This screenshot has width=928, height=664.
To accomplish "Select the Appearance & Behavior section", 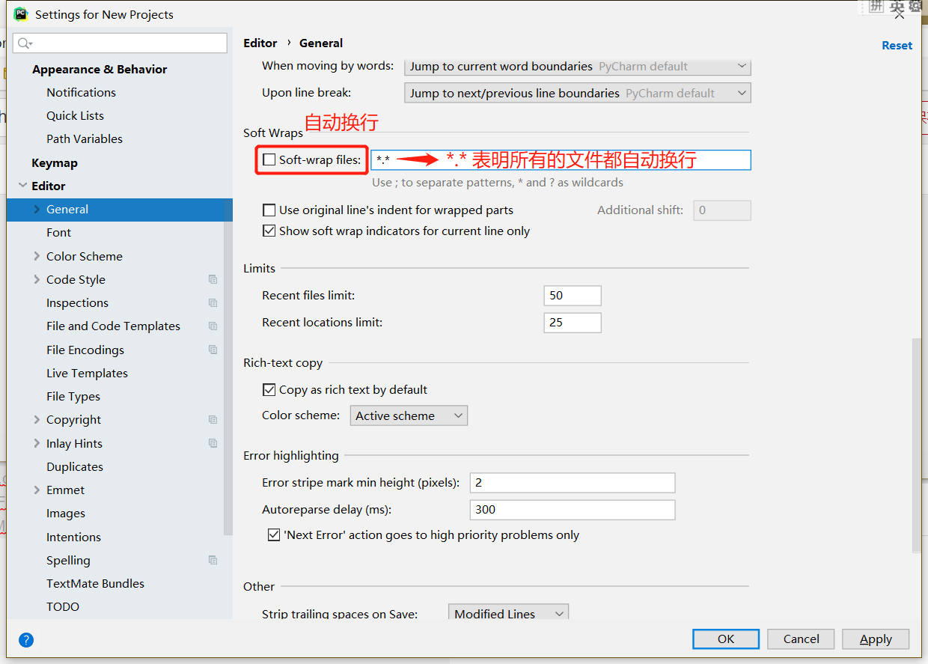I will 100,69.
